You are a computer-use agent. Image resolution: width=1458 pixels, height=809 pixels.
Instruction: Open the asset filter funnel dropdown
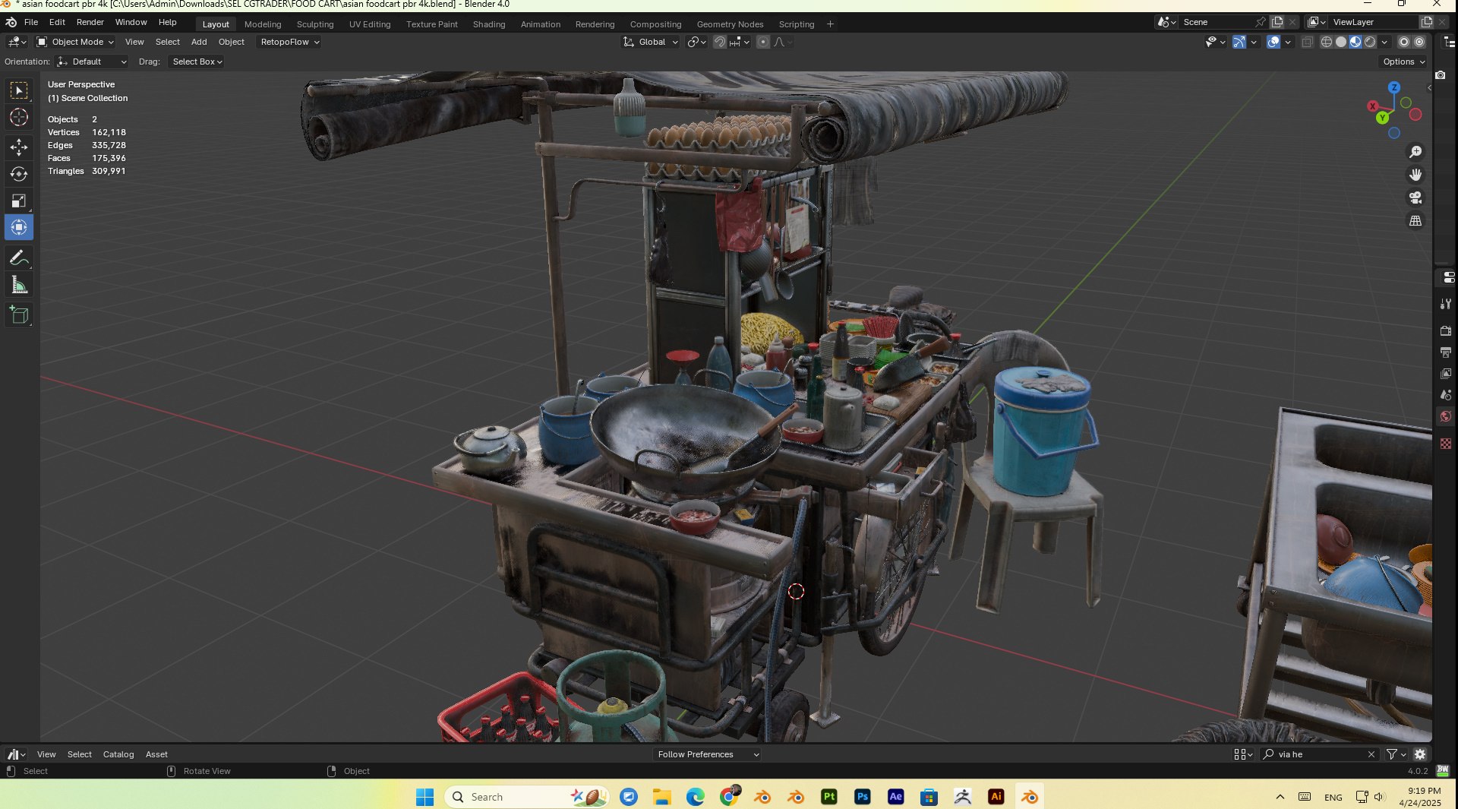[x=1396, y=754]
